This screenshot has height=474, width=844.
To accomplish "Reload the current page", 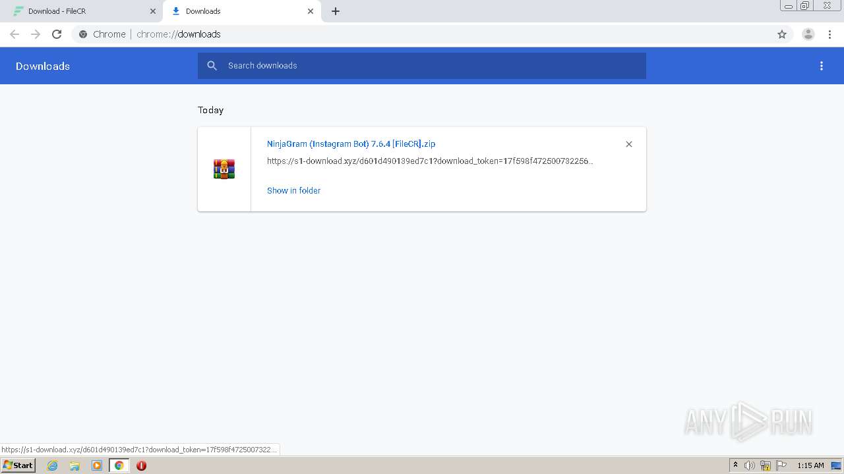I will tap(57, 34).
